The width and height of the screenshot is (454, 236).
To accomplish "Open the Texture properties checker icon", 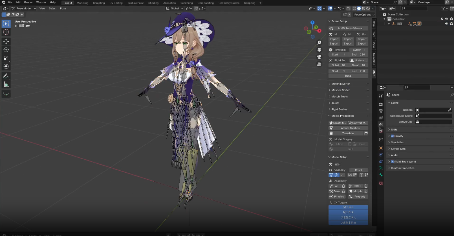I will tap(381, 183).
